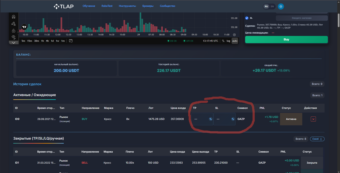Click the История сделок heading link

pyautogui.click(x=27, y=84)
